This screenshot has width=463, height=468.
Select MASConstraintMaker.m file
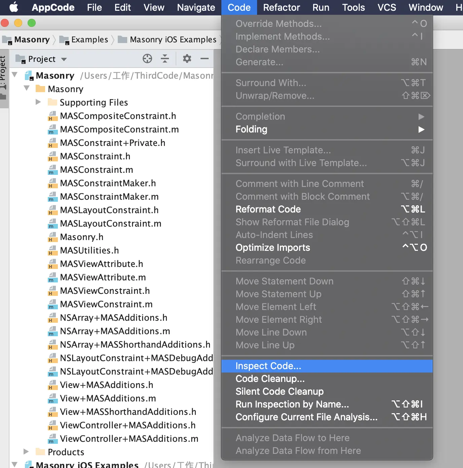(x=109, y=197)
